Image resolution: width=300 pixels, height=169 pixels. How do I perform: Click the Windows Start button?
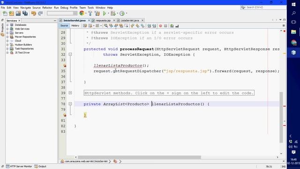(x=293, y=5)
